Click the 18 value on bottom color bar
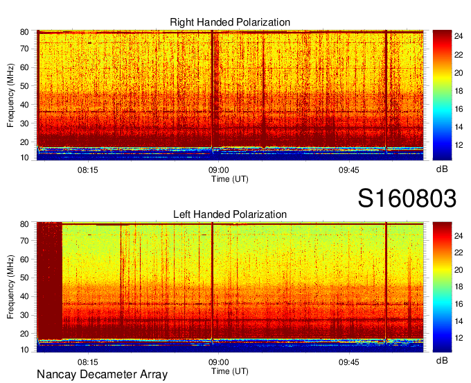 [x=459, y=287]
